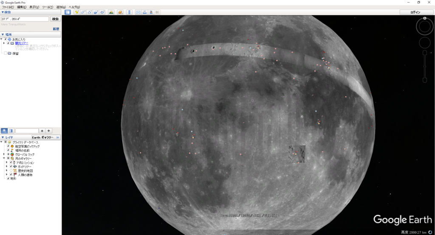The height and width of the screenshot is (235, 435).
Task: Expand the グローバル マップ node
Action: pos(4,154)
